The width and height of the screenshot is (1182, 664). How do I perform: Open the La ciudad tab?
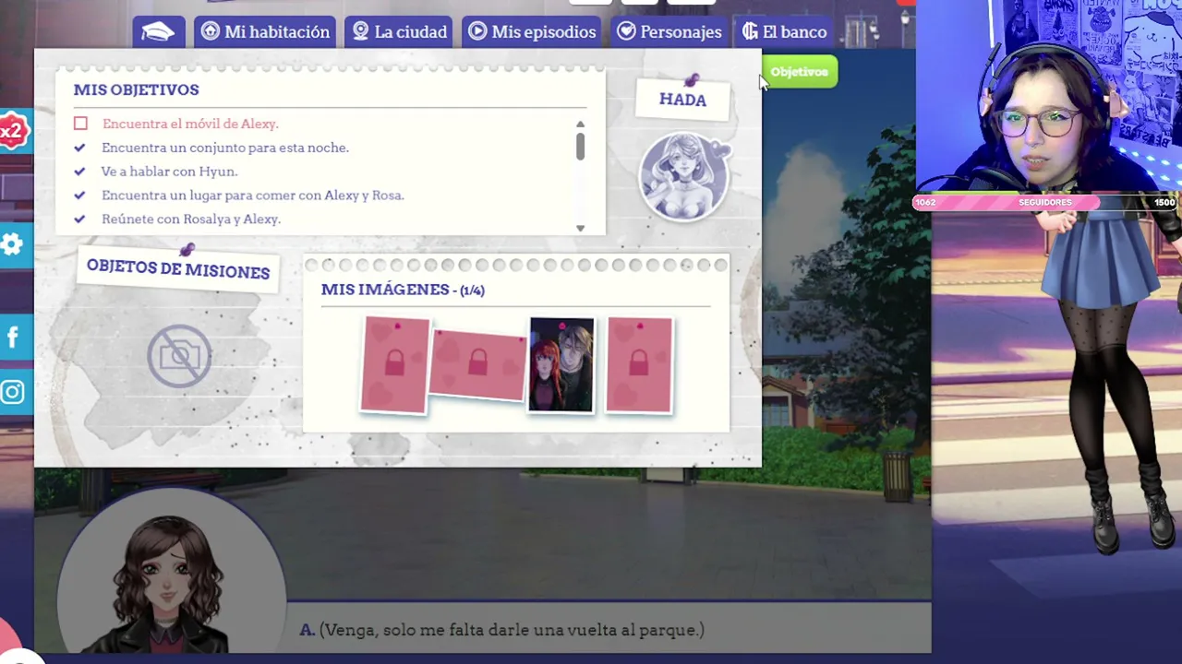[x=399, y=31]
